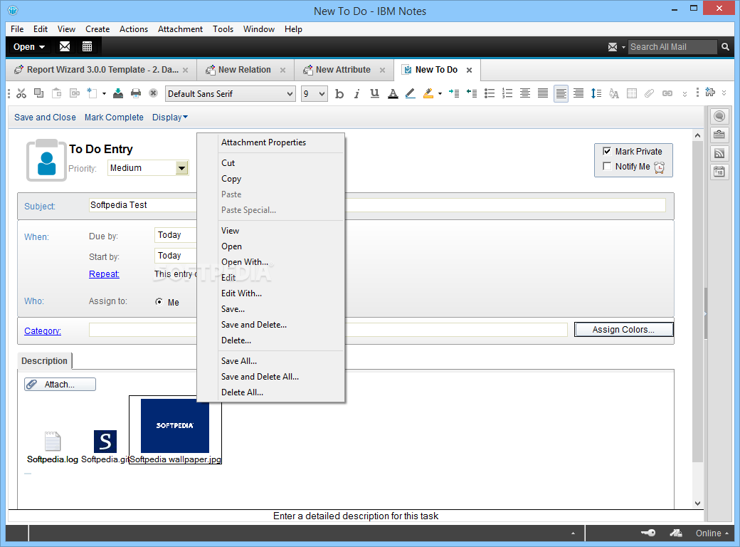The image size is (740, 547).
Task: Close the New Attribute tab
Action: 382,70
